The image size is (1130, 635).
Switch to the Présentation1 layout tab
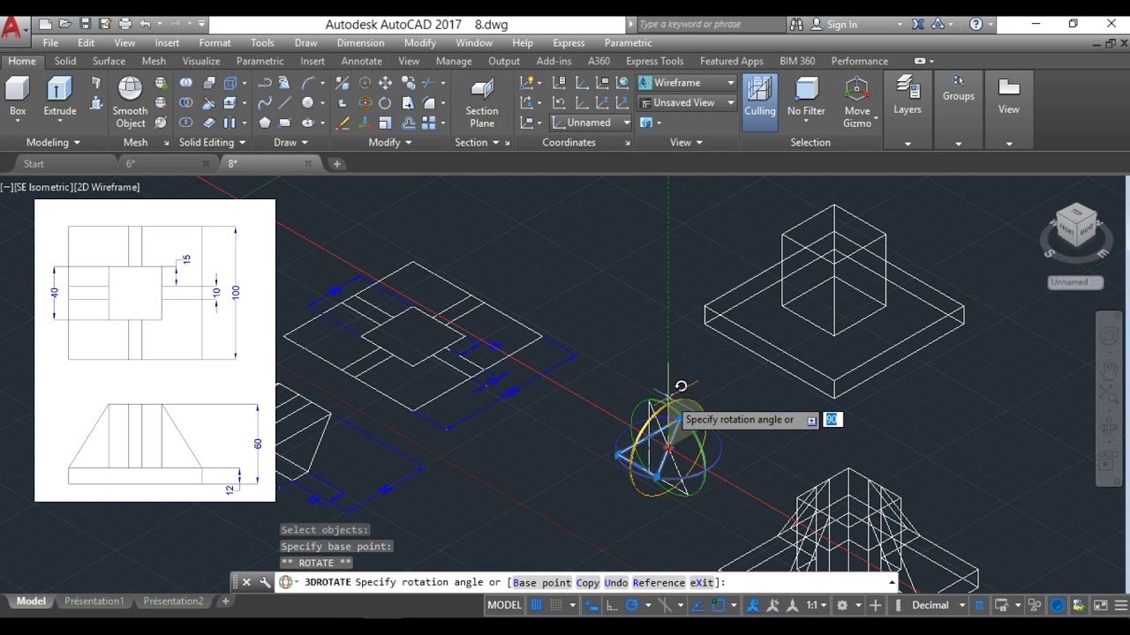94,601
